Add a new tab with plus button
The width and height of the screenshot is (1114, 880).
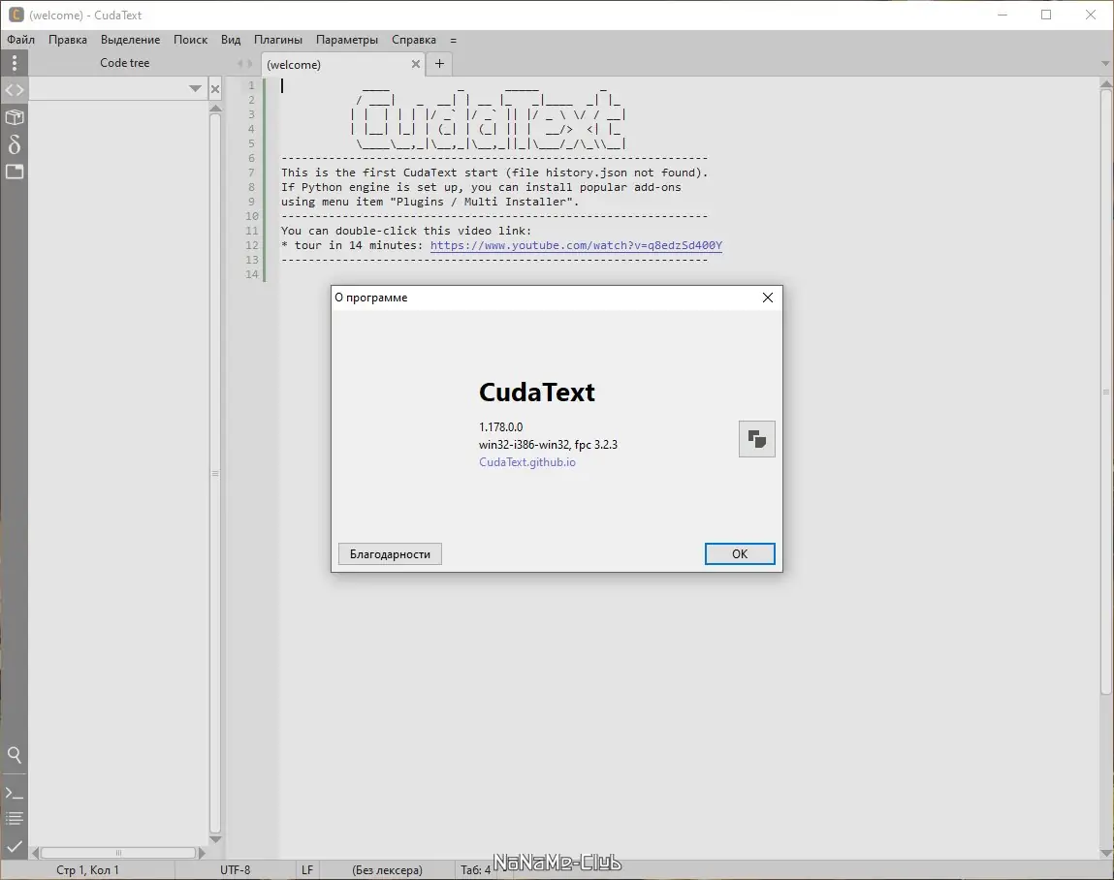tap(440, 64)
